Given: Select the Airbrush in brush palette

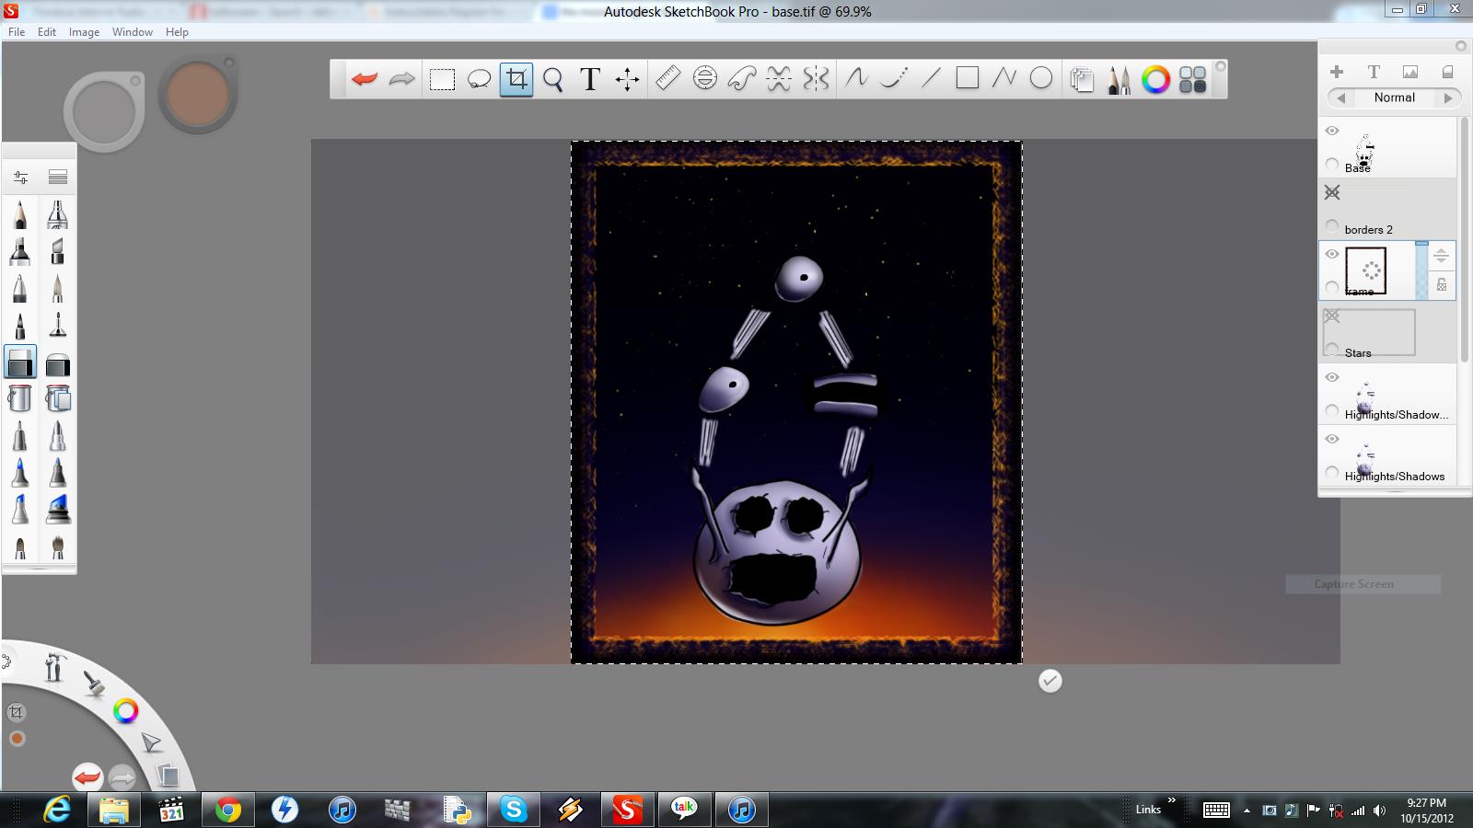Looking at the screenshot, I should [57, 215].
